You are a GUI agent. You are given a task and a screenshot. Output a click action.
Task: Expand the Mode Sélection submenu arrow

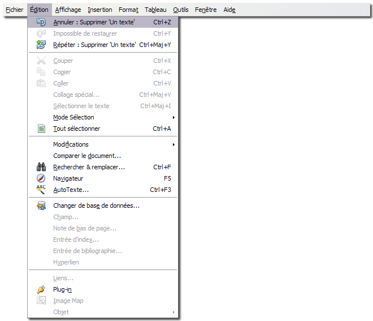(x=174, y=118)
